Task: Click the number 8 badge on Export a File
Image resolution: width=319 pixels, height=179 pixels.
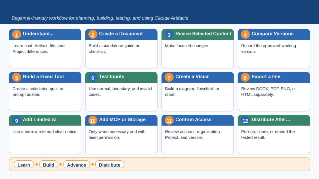Action: 245,77
